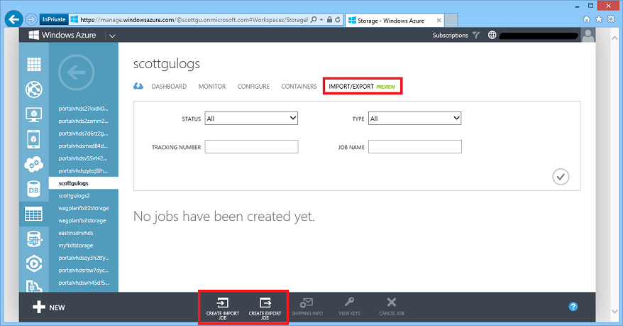Click page scrollbar down arrow
The image size is (623, 326).
[614, 311]
